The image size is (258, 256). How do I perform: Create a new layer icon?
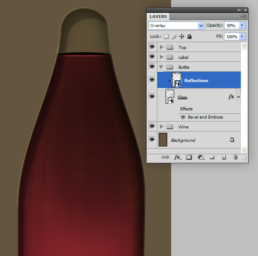pos(224,157)
